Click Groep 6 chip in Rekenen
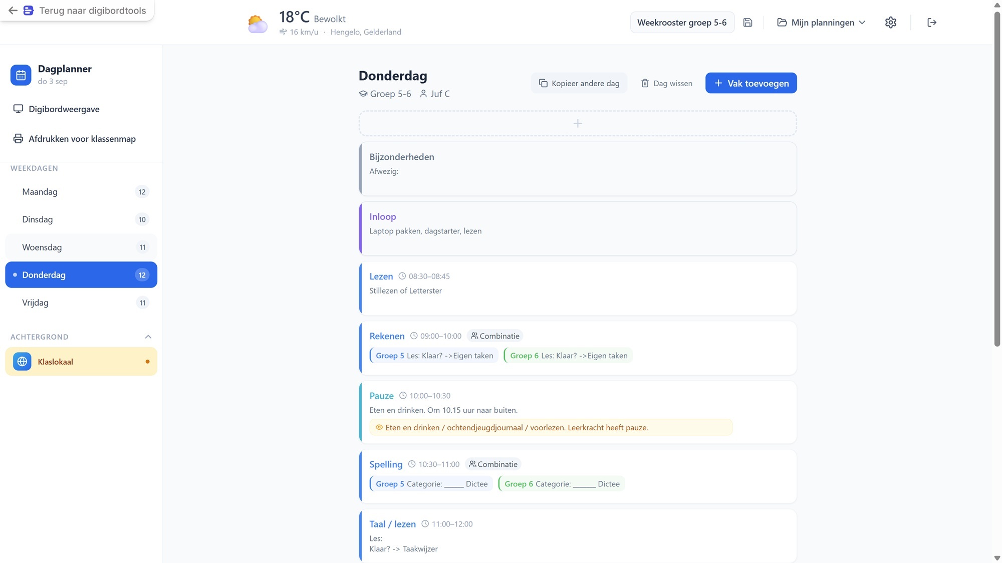1002x563 pixels. (x=568, y=356)
